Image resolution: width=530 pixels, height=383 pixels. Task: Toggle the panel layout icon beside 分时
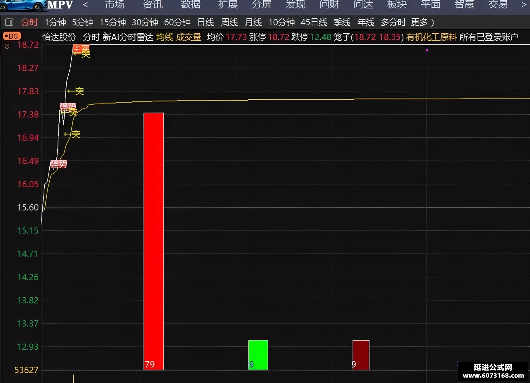(x=9, y=23)
